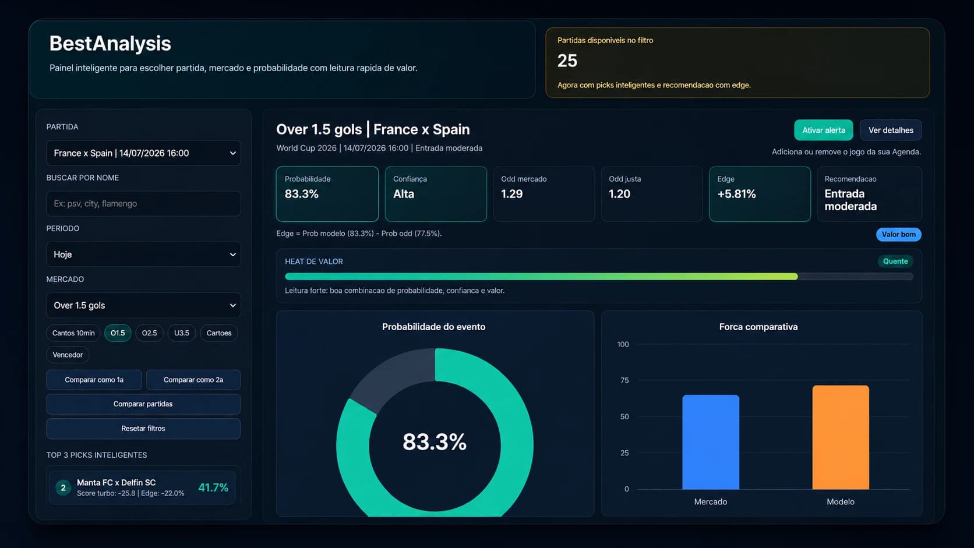This screenshot has width=974, height=548.
Task: Click Comparar como 1a button
Action: (94, 380)
